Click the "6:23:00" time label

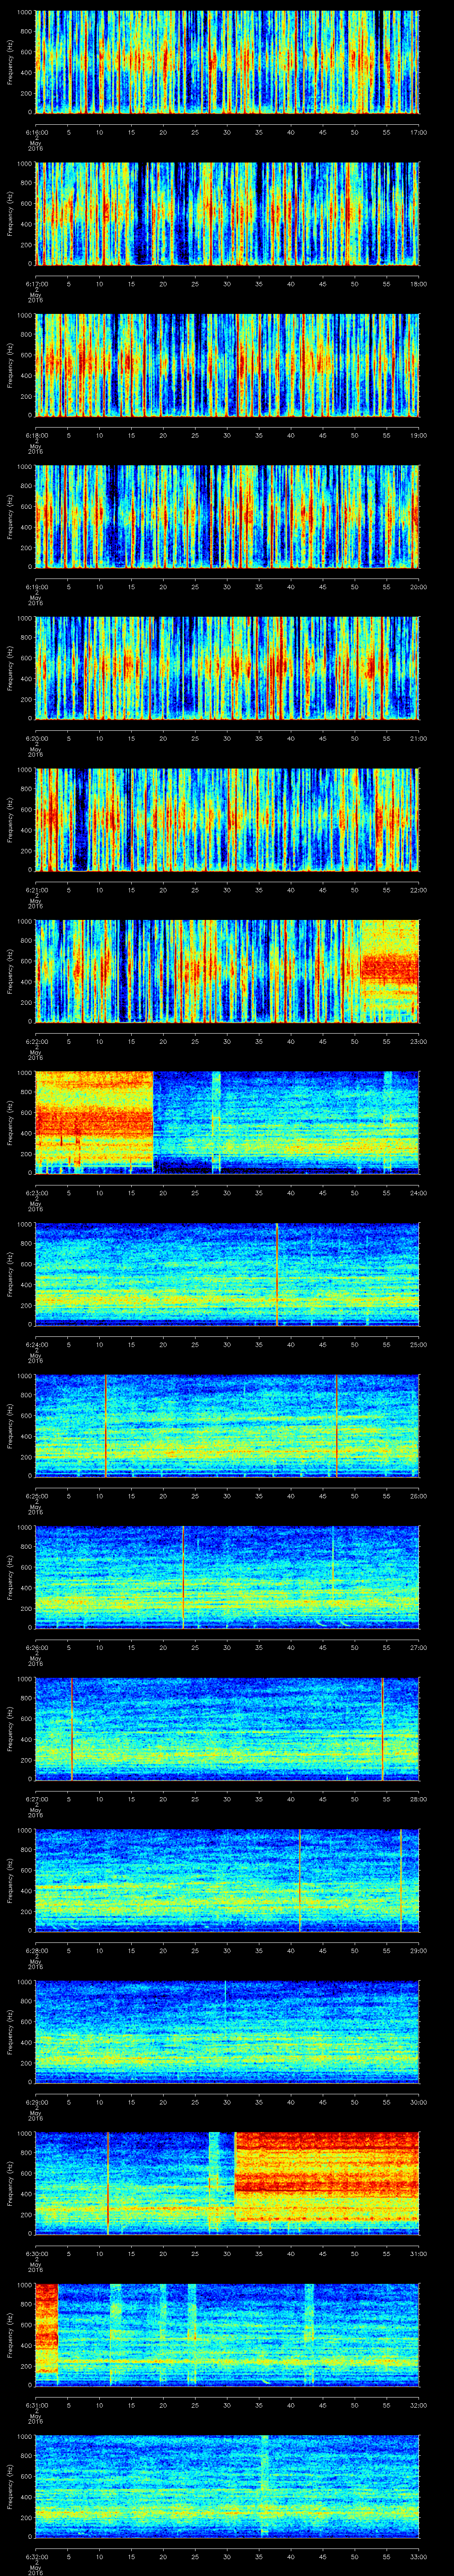click(x=36, y=1193)
